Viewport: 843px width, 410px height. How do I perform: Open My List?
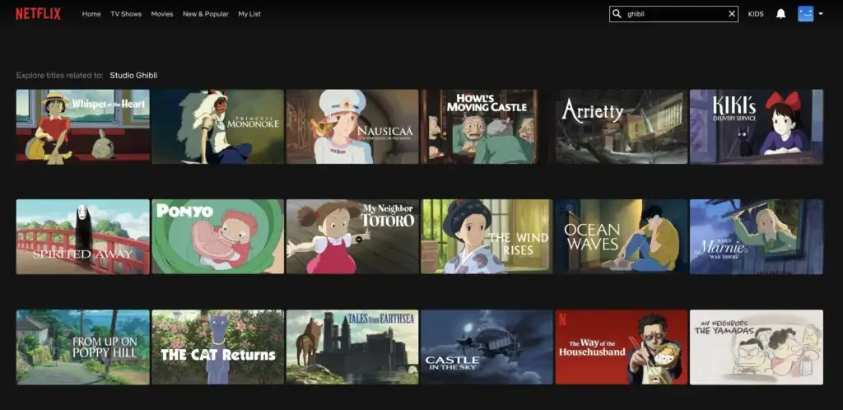click(249, 14)
